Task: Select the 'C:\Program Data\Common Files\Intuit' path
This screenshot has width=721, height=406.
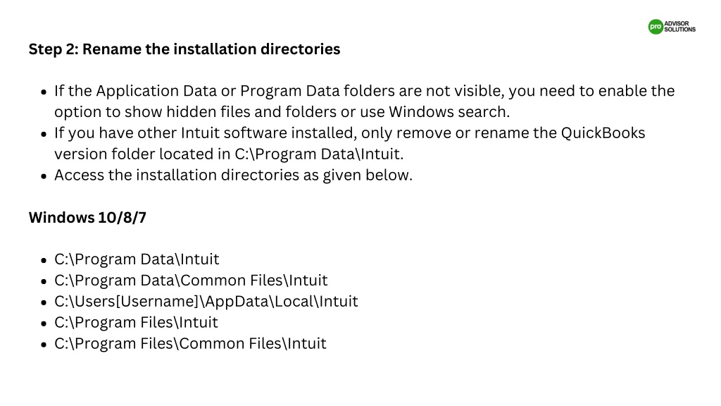Action: [x=191, y=281]
